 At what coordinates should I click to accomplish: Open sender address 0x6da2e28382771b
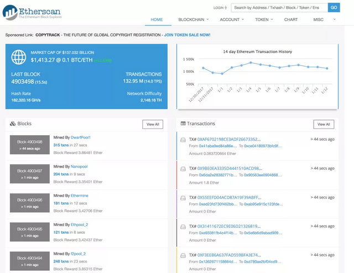(x=218, y=175)
